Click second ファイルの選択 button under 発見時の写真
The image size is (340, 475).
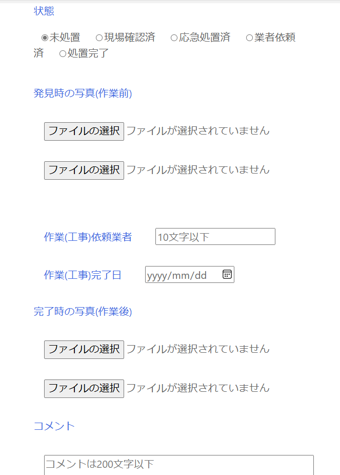(x=84, y=170)
